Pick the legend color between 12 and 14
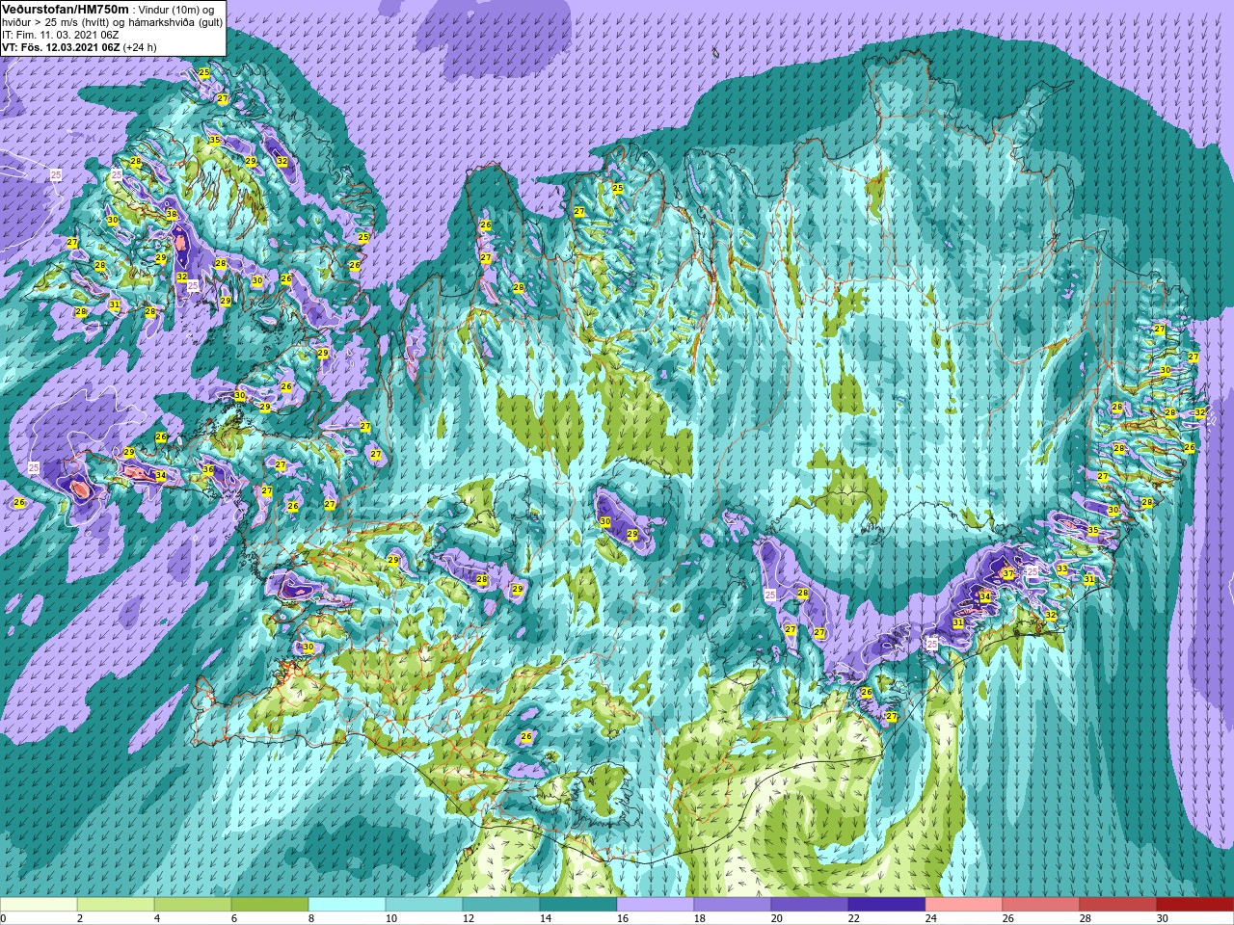The image size is (1234, 925). click(x=501, y=905)
